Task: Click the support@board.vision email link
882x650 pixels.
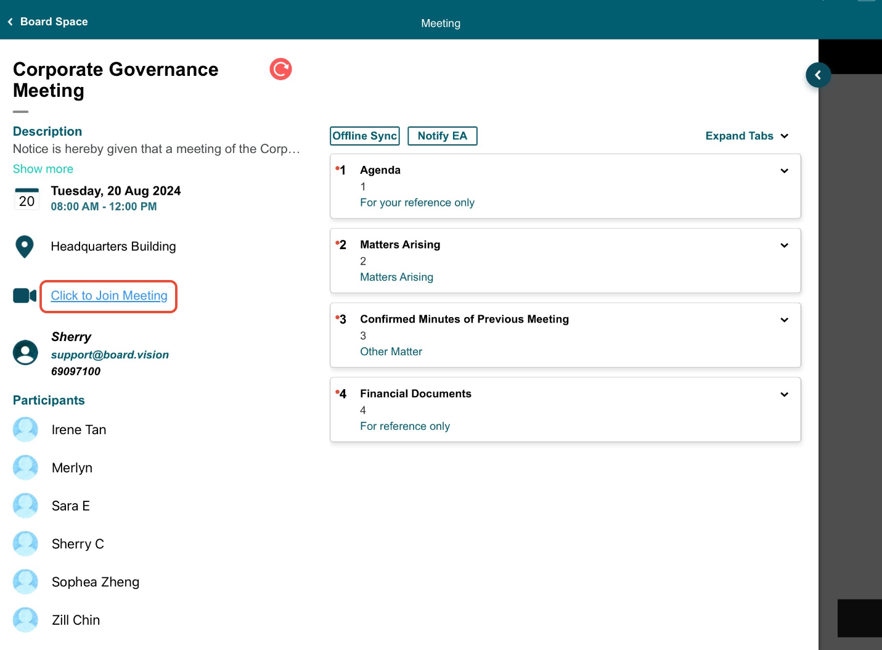Action: [x=110, y=355]
